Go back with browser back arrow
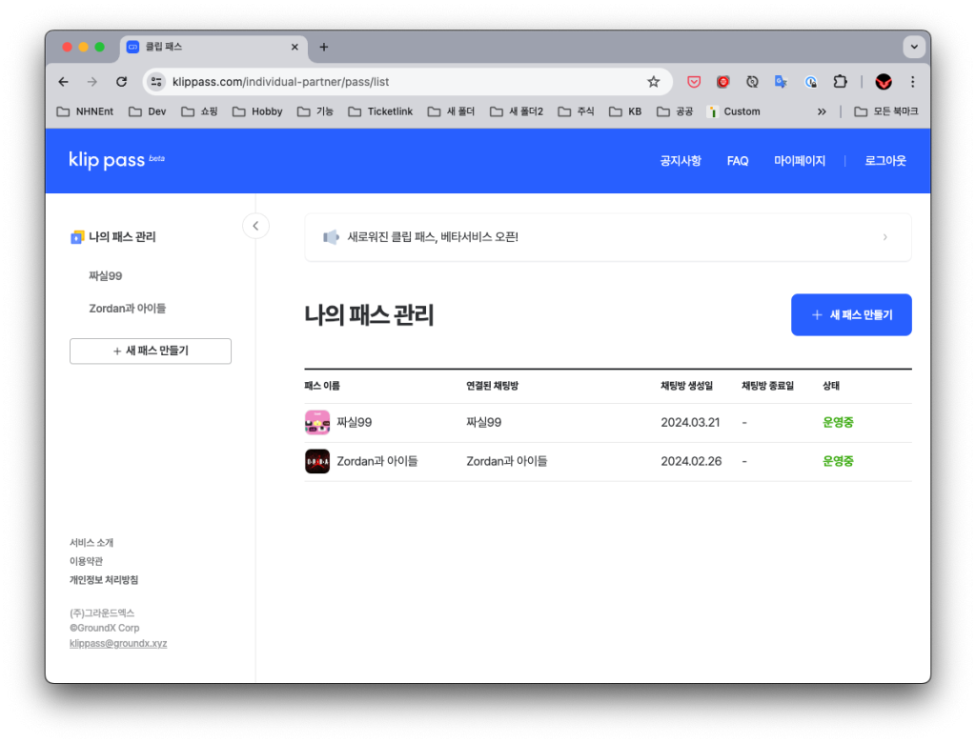 pyautogui.click(x=64, y=82)
